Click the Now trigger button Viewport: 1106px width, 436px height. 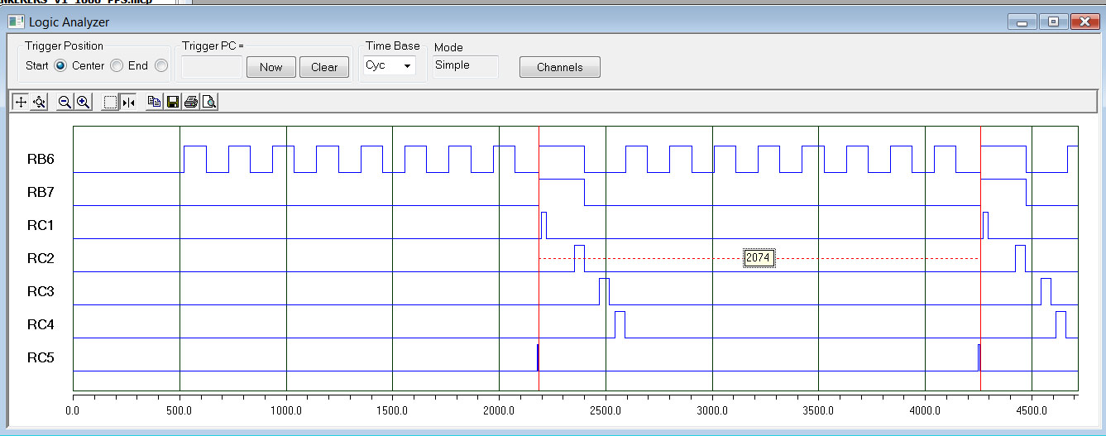point(271,67)
